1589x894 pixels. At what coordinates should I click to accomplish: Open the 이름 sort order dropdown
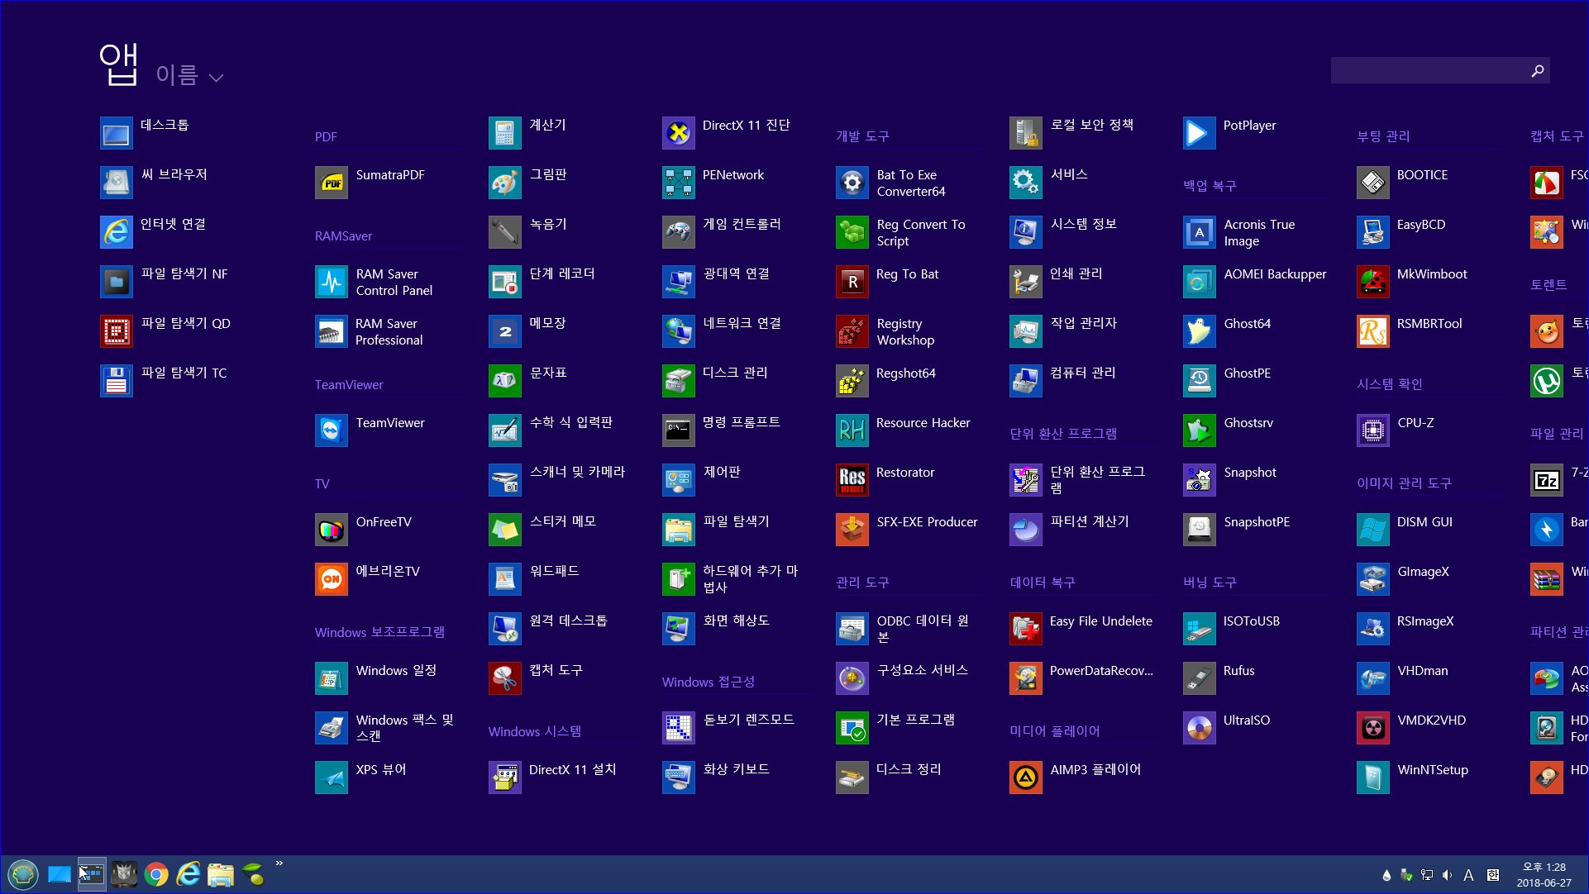click(x=189, y=76)
